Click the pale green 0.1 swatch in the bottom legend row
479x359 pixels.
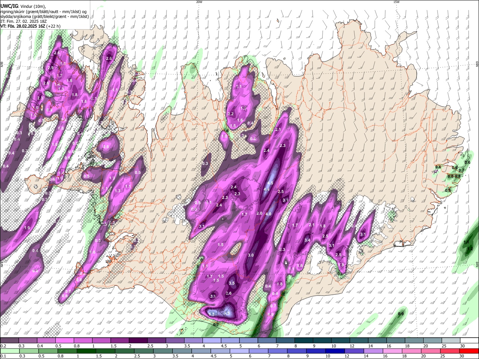click(10, 351)
